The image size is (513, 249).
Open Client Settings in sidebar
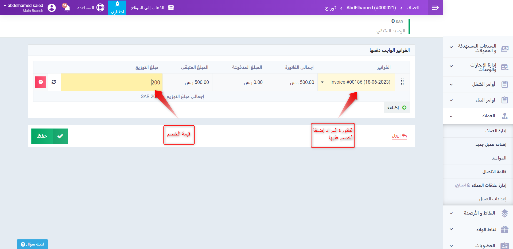point(492,199)
